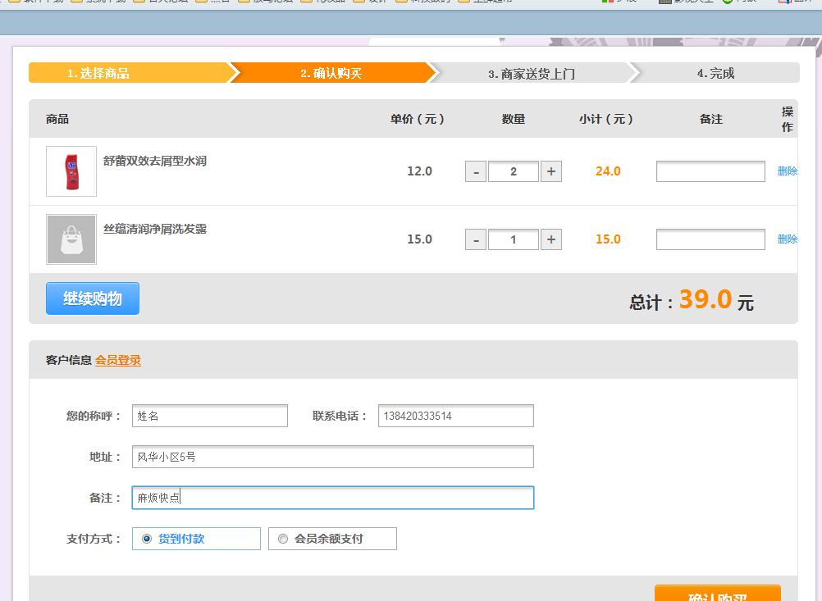Focus the 备注 field for 丝蕴 product row
Image resolution: width=822 pixels, height=601 pixels.
710,239
